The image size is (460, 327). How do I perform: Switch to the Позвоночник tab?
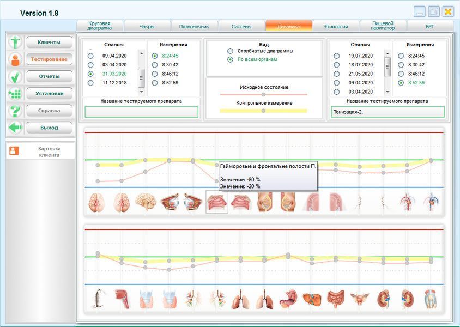point(194,26)
